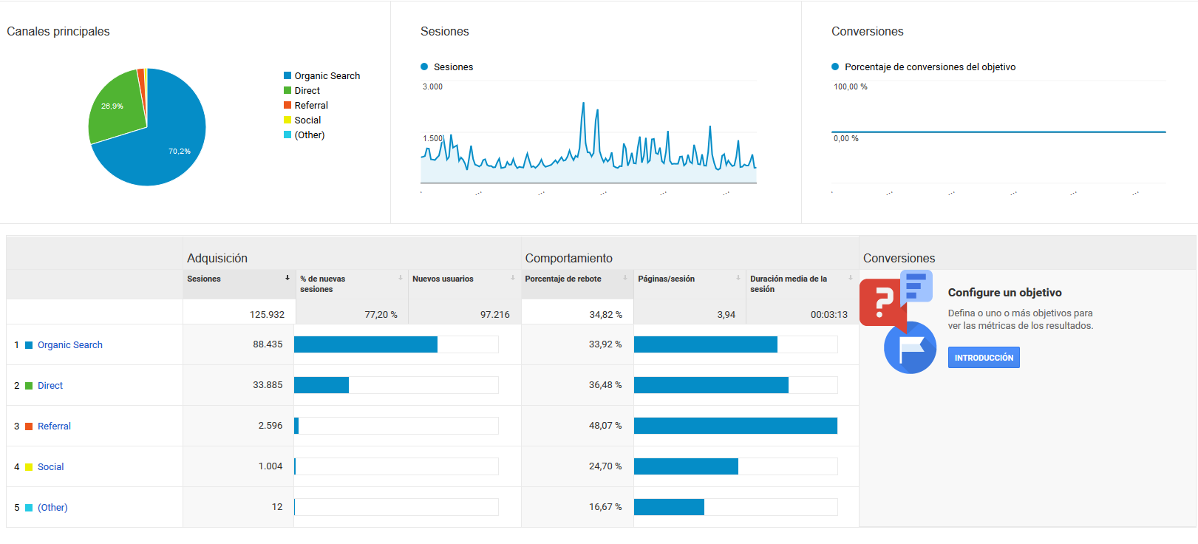
Task: Click the Canales principales title
Action: click(58, 31)
